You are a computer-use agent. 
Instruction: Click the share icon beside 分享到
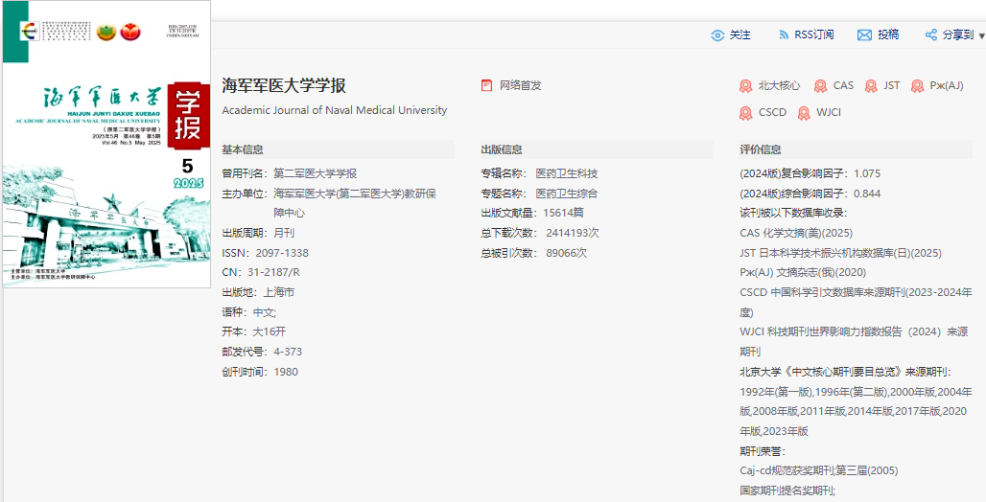click(931, 35)
